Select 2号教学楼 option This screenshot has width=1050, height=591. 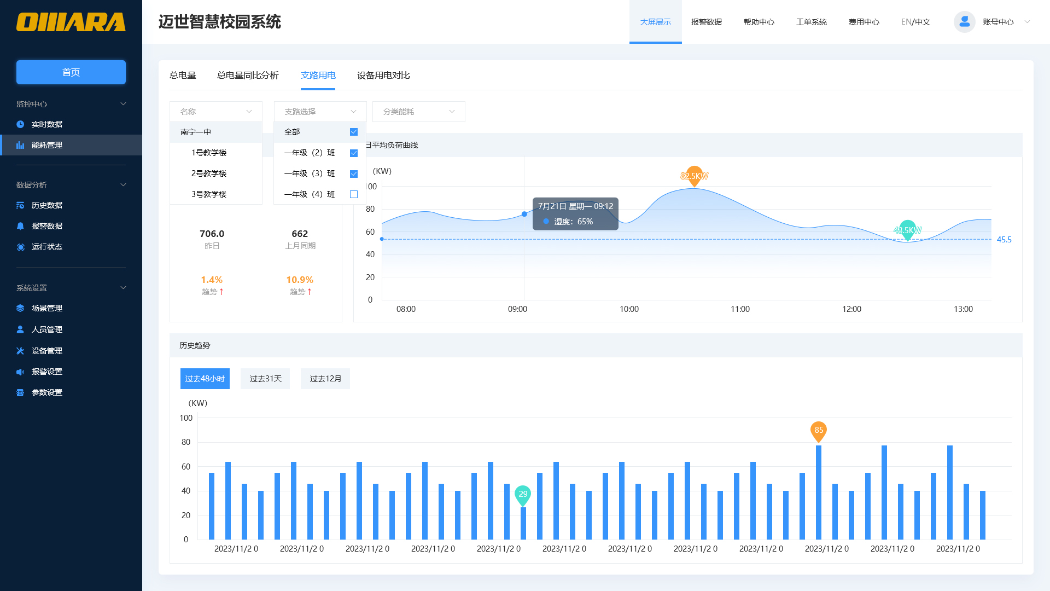(x=216, y=173)
